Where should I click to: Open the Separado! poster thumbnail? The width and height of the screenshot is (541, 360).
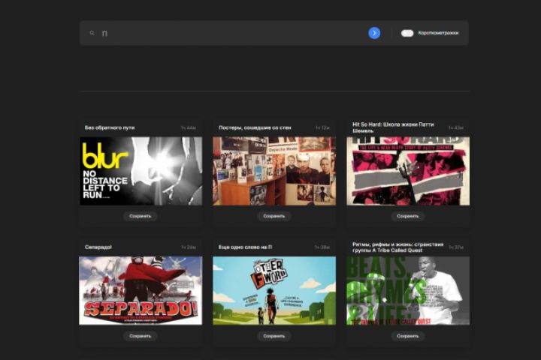pos(141,291)
